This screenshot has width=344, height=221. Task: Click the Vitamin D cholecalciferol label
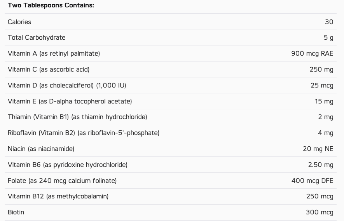(x=67, y=85)
